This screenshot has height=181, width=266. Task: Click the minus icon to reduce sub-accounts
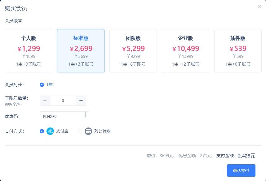click(45, 100)
